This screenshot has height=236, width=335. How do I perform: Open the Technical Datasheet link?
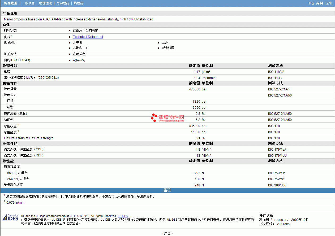click(88, 37)
